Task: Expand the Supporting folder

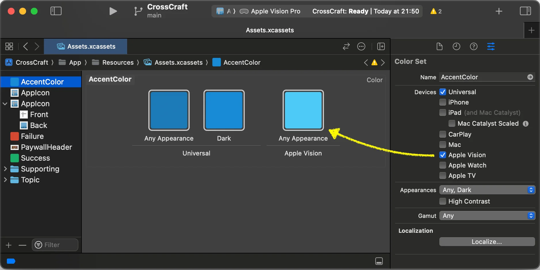Action: point(5,169)
